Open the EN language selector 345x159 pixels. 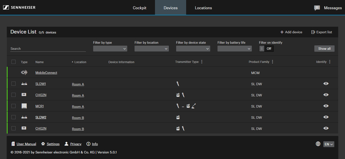(x=329, y=144)
